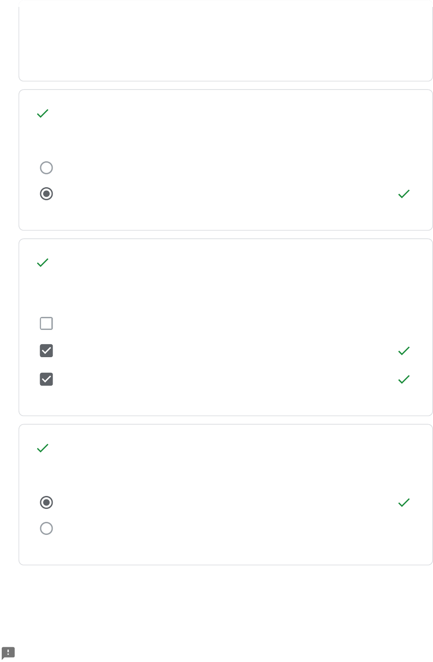This screenshot has width=433, height=662.
Task: Click the correct tick beside the middle checkbox option
Action: point(404,351)
